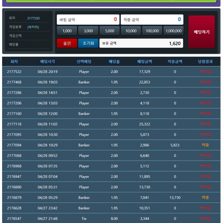Choose the 5,000 bet amount chip

point(110,31)
